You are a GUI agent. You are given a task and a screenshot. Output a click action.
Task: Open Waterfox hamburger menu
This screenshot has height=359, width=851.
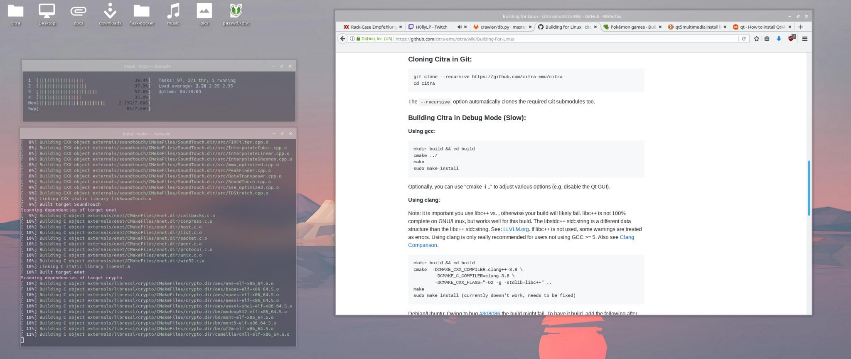(804, 39)
